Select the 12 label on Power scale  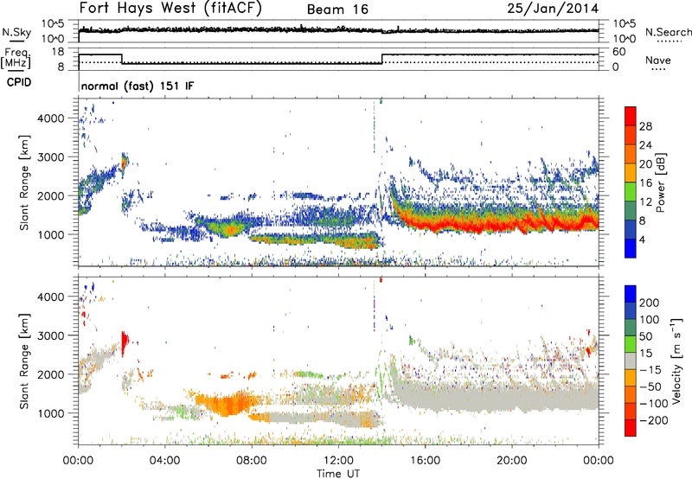coord(645,202)
